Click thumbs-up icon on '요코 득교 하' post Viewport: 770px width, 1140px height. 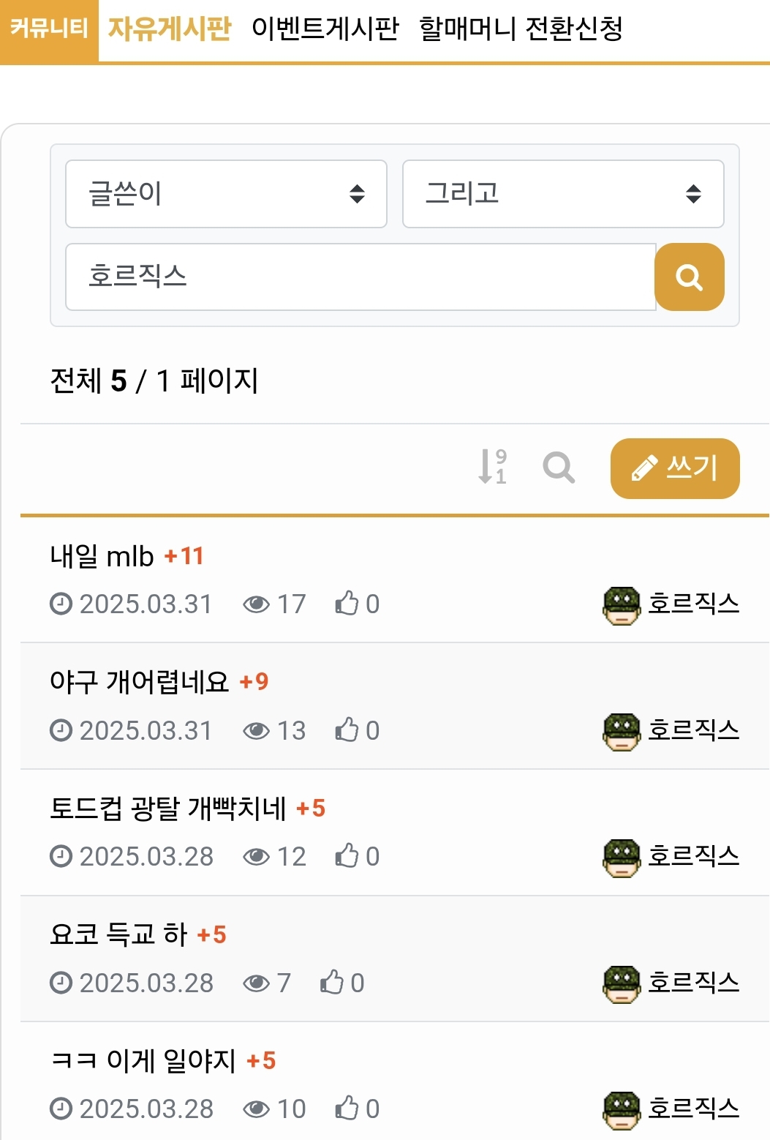coord(332,983)
